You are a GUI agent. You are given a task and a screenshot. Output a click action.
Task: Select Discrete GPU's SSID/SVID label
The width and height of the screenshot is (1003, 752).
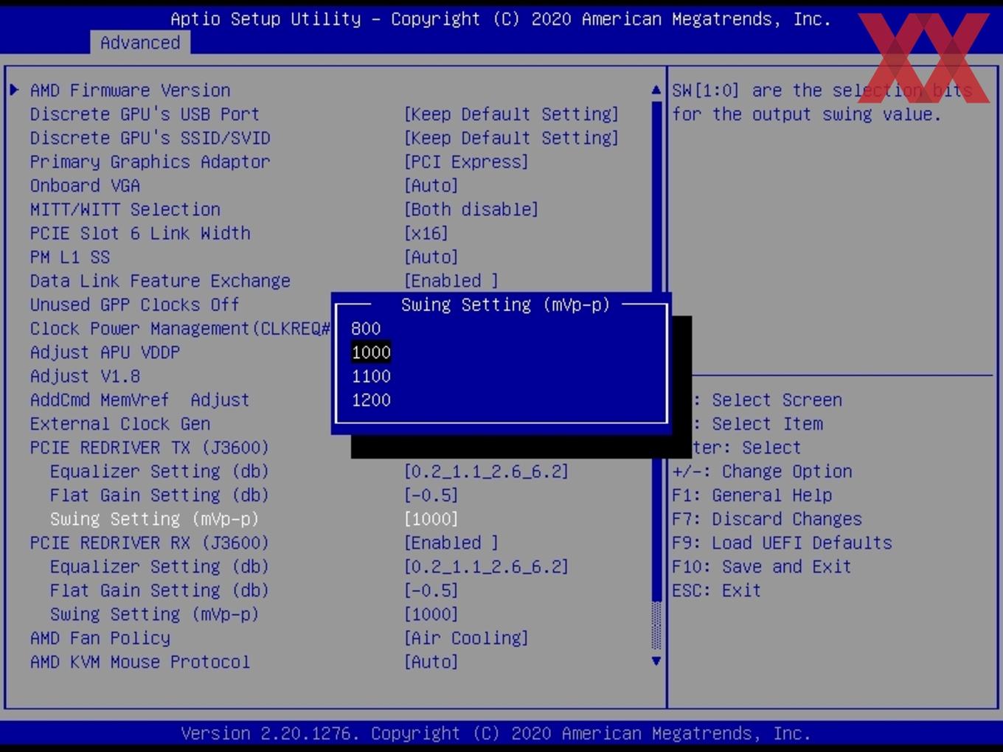click(x=150, y=138)
